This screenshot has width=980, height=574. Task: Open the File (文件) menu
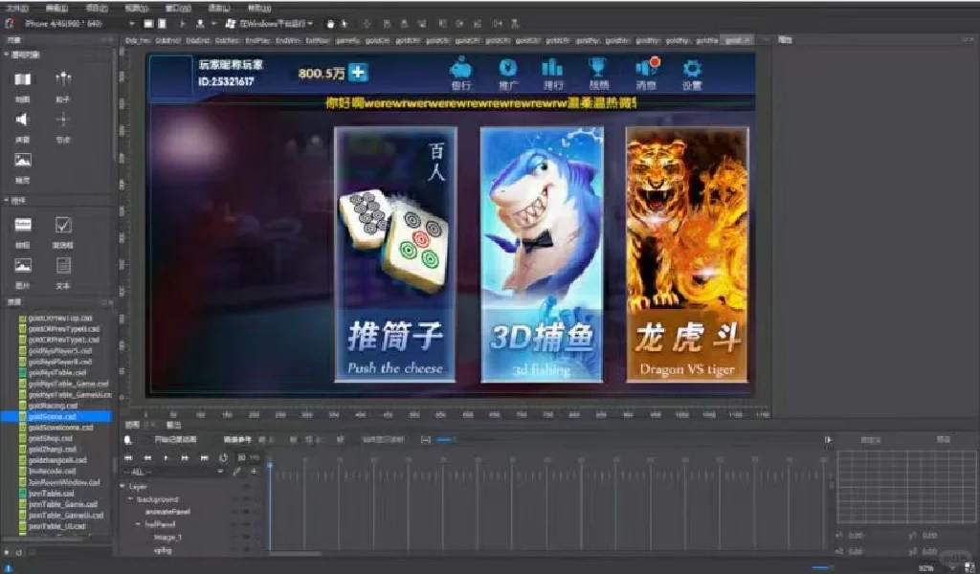point(17,8)
